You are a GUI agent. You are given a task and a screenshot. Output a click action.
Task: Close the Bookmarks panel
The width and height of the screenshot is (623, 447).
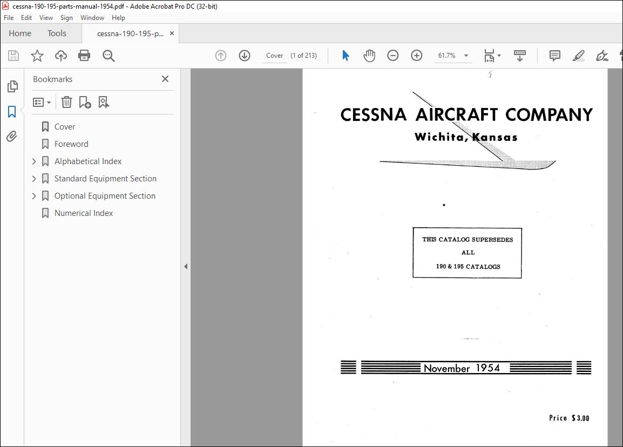(x=165, y=79)
